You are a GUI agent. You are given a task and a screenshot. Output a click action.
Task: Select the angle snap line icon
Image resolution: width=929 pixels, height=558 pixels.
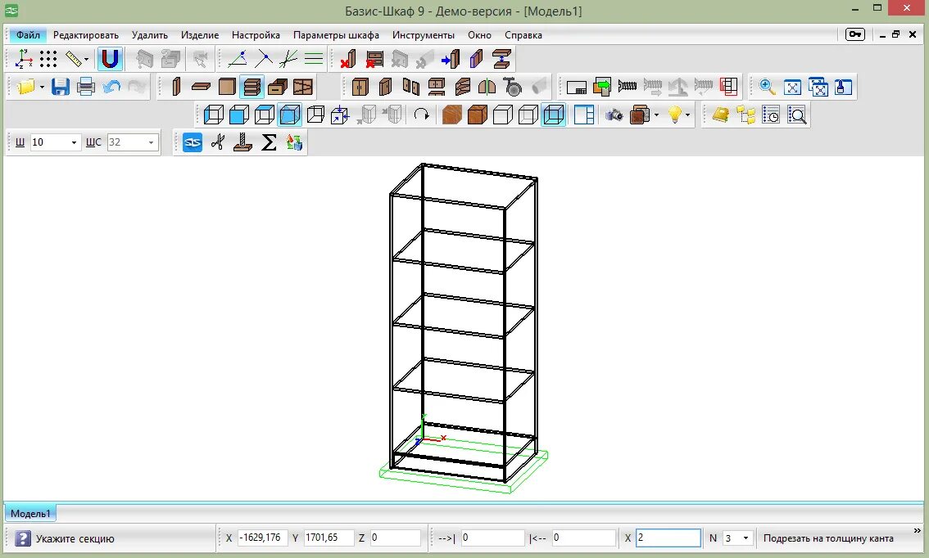point(238,59)
